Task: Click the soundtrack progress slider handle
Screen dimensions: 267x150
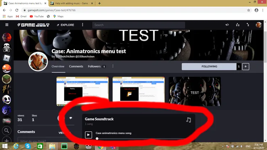Action: [x=97, y=139]
